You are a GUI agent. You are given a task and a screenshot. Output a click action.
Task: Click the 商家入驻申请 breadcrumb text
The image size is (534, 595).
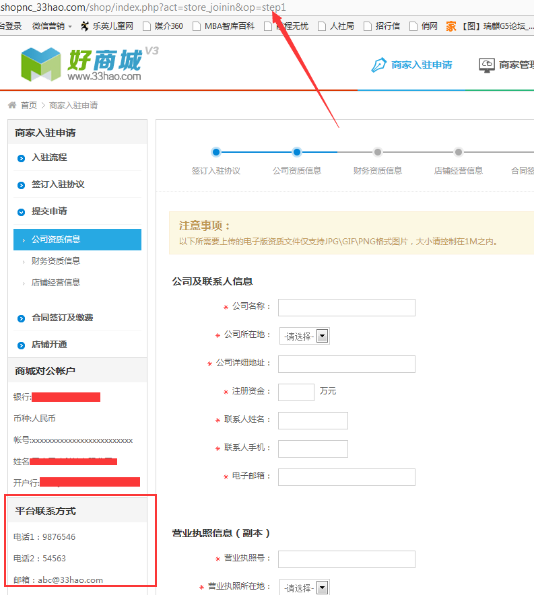[x=73, y=105]
